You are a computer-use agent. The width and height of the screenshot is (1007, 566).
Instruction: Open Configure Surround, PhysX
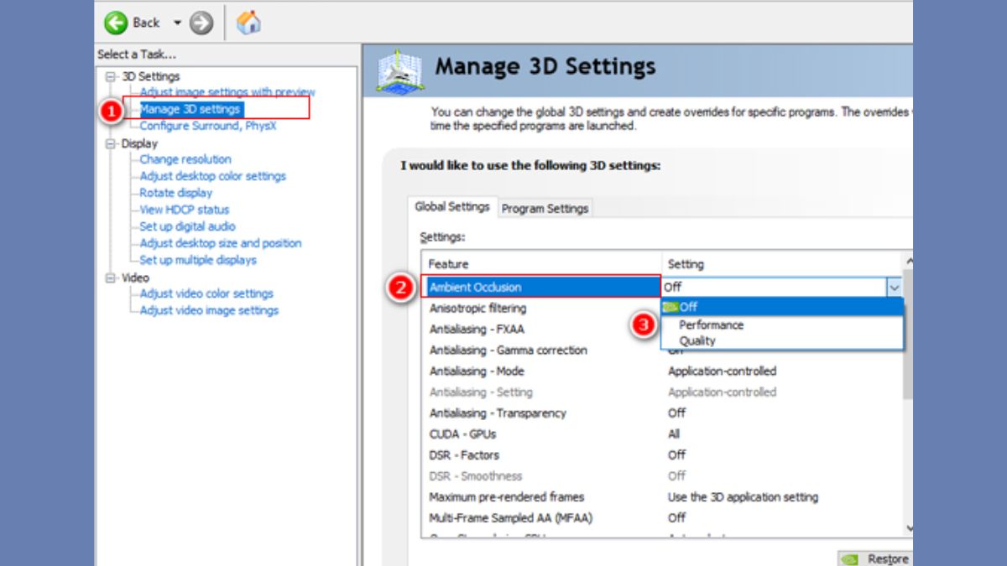pos(207,126)
